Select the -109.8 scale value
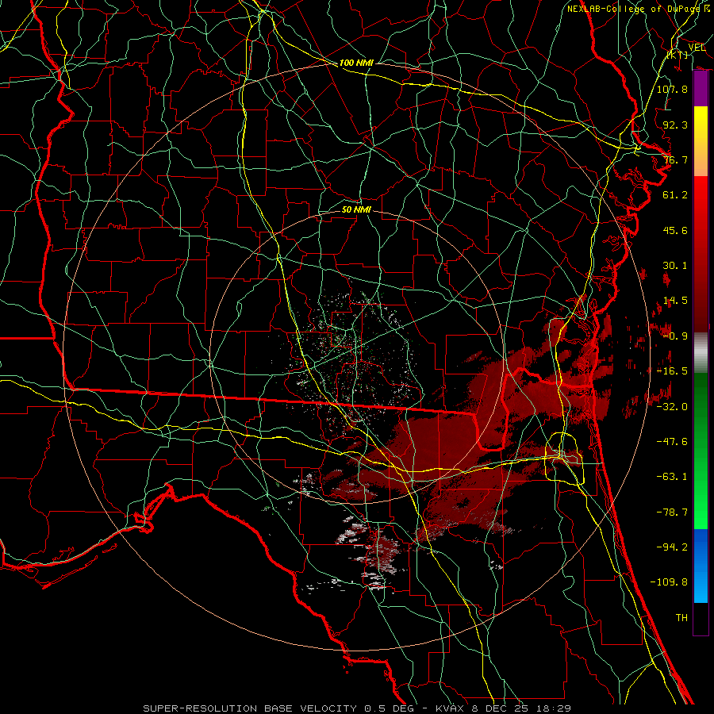This screenshot has height=714, width=714. pos(669,582)
